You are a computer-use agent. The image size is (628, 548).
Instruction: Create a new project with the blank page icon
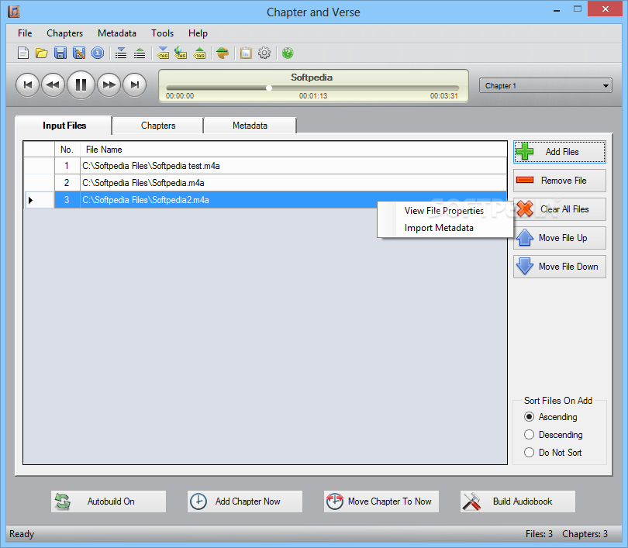pyautogui.click(x=23, y=53)
